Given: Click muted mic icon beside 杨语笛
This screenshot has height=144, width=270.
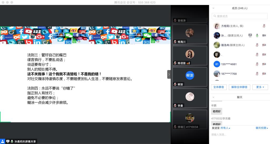Looking at the screenshot, I should tap(175, 63).
